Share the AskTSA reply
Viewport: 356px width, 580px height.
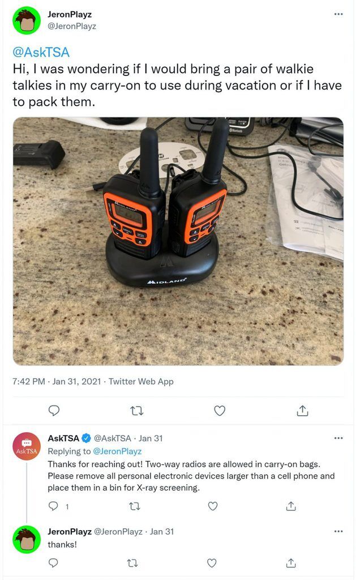[291, 506]
